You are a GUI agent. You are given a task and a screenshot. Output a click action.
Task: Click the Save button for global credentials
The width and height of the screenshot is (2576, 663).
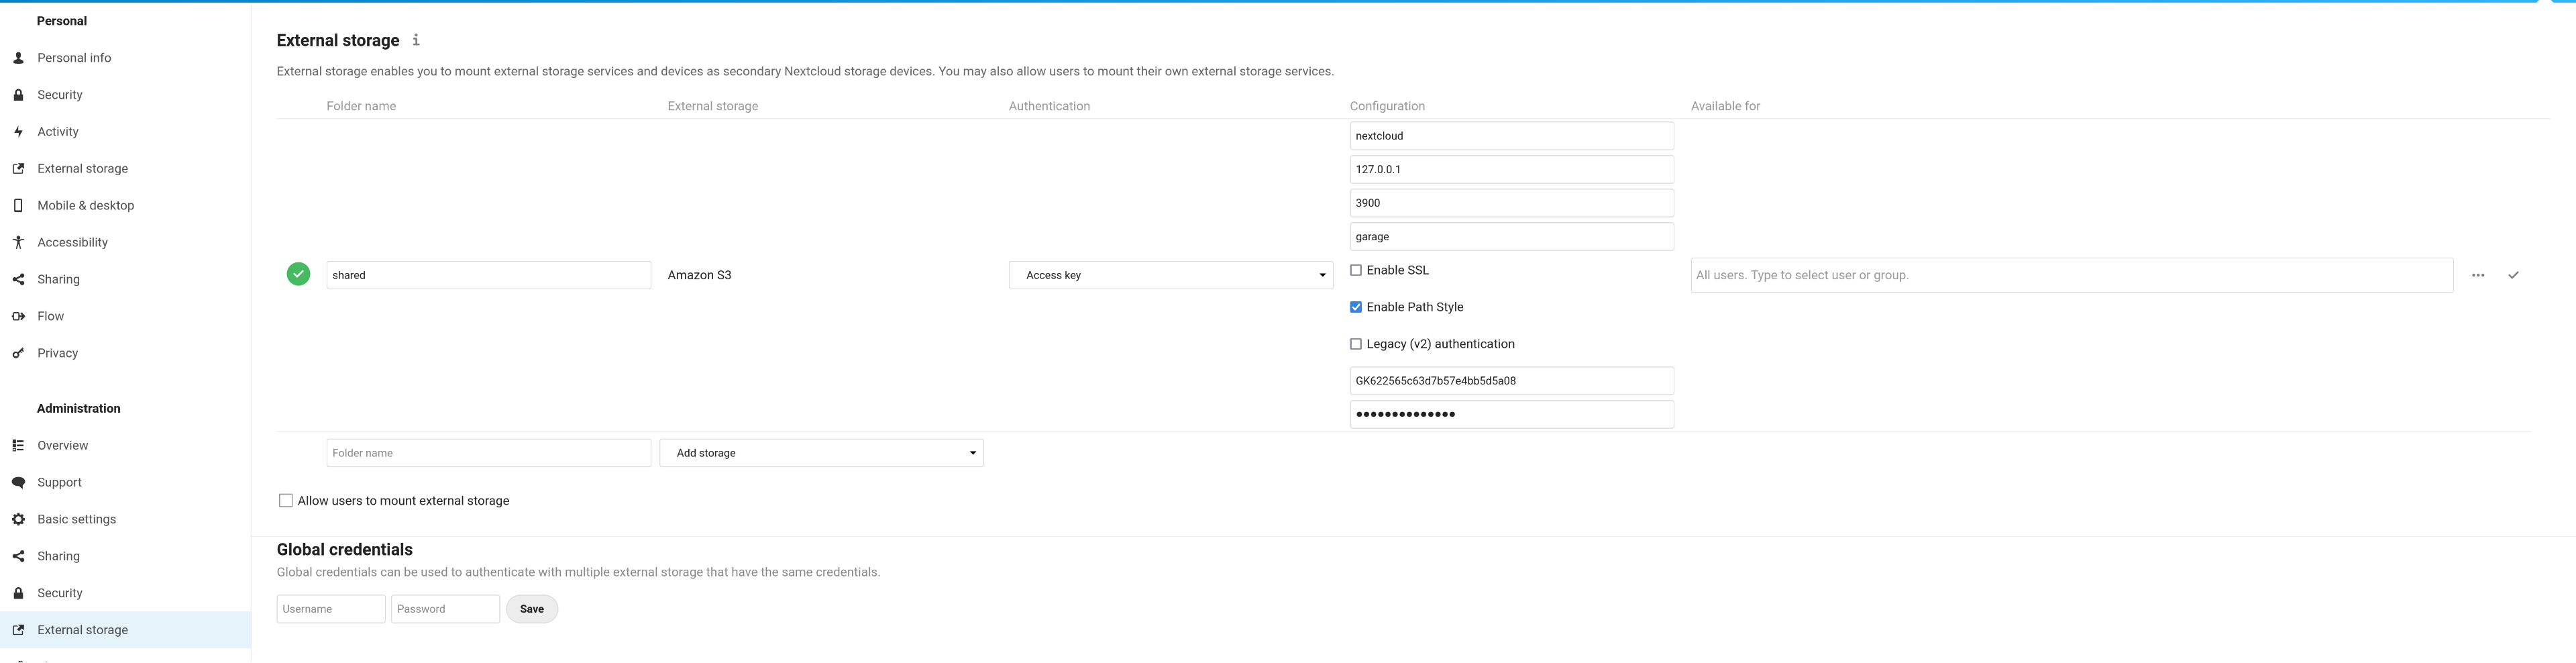tap(531, 609)
